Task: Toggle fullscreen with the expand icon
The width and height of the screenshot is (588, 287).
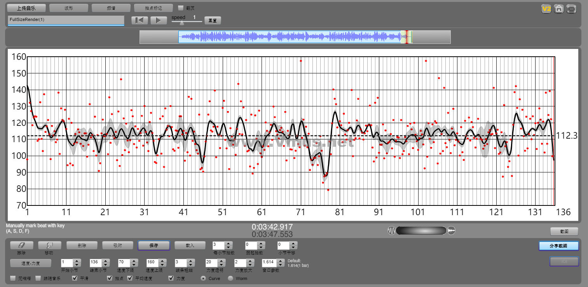Action: point(571,9)
